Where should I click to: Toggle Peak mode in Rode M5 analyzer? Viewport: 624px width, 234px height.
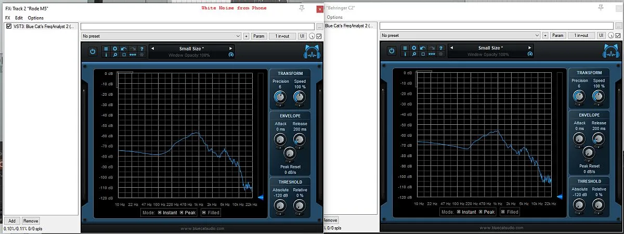point(189,212)
